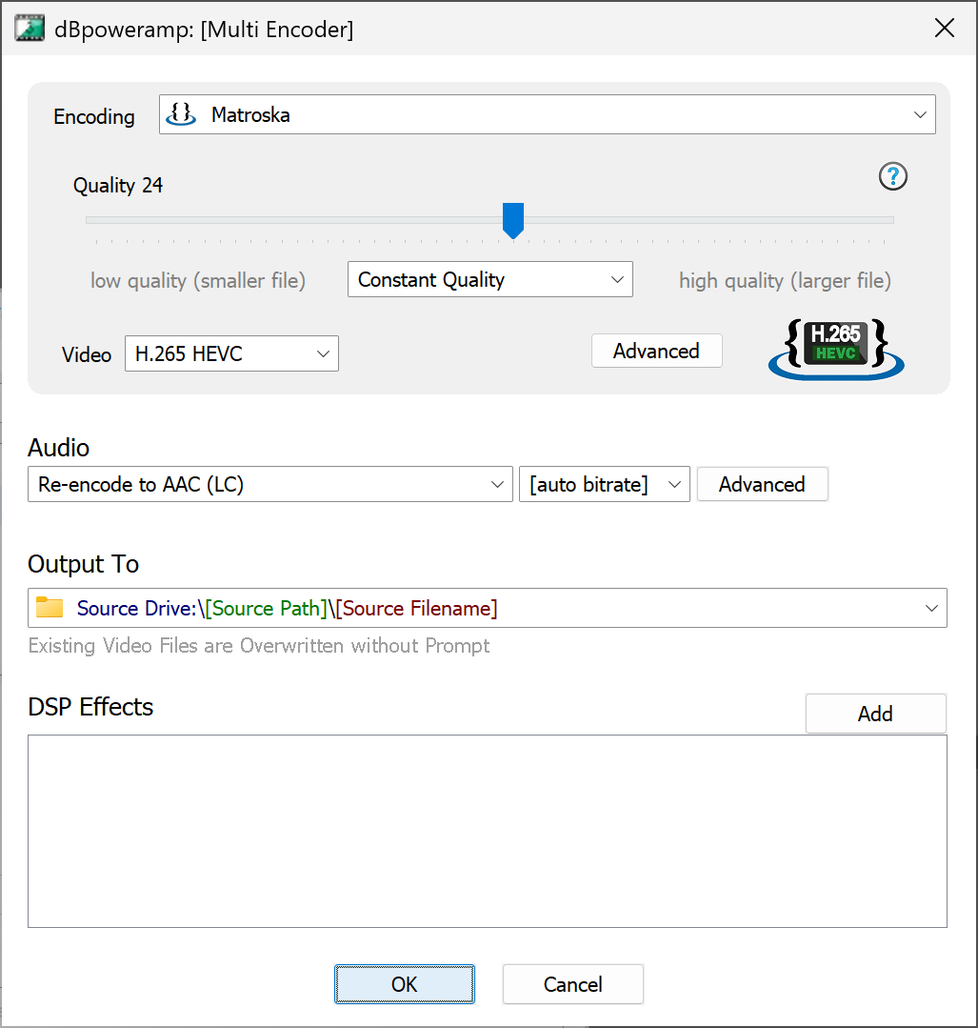Click the Cancel button

pyautogui.click(x=572, y=984)
